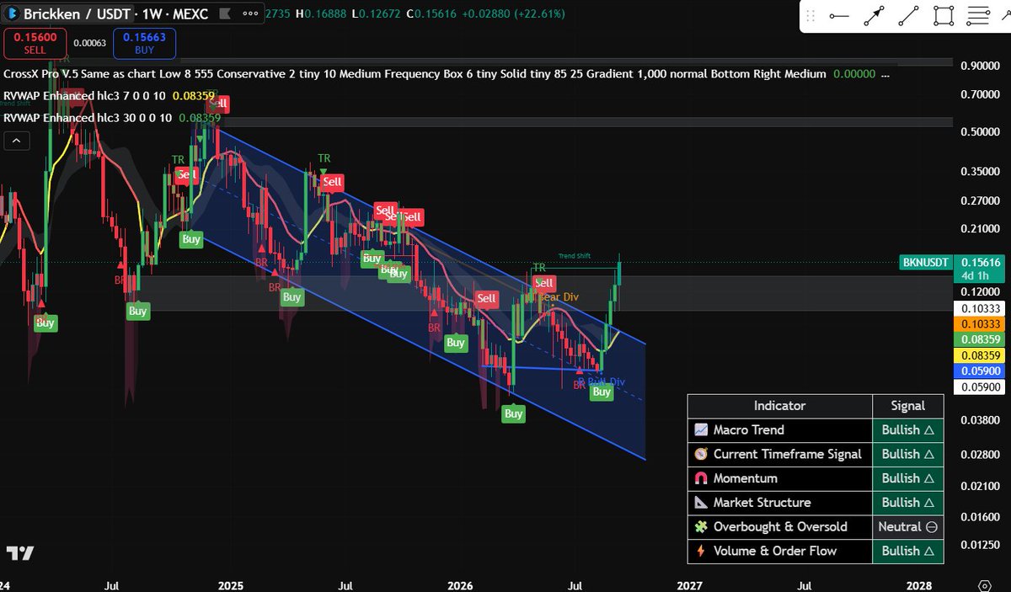Click the Neutral signal cell

[908, 526]
